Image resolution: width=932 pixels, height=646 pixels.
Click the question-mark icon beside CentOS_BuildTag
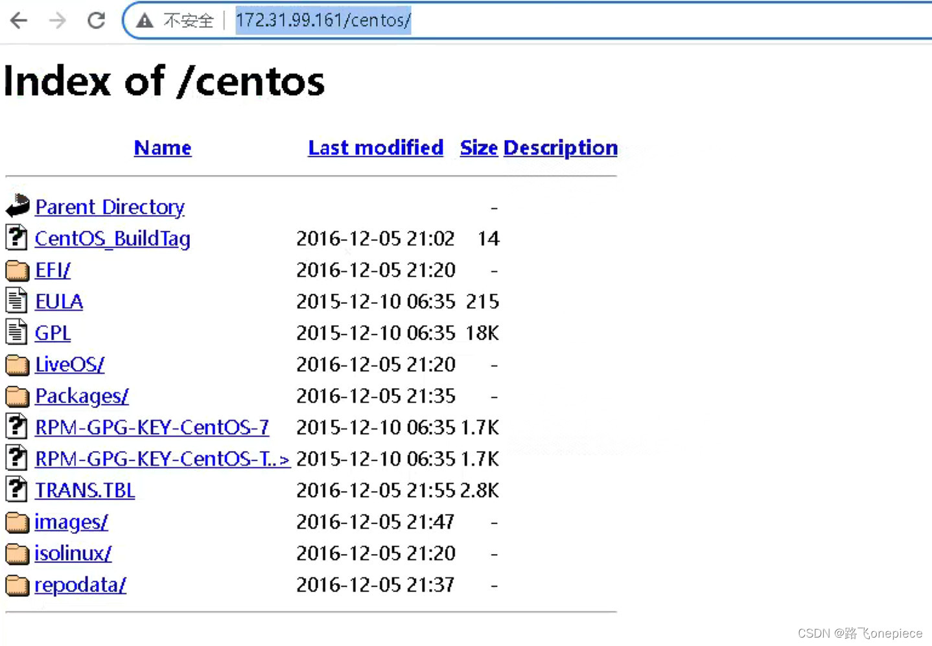(16, 238)
